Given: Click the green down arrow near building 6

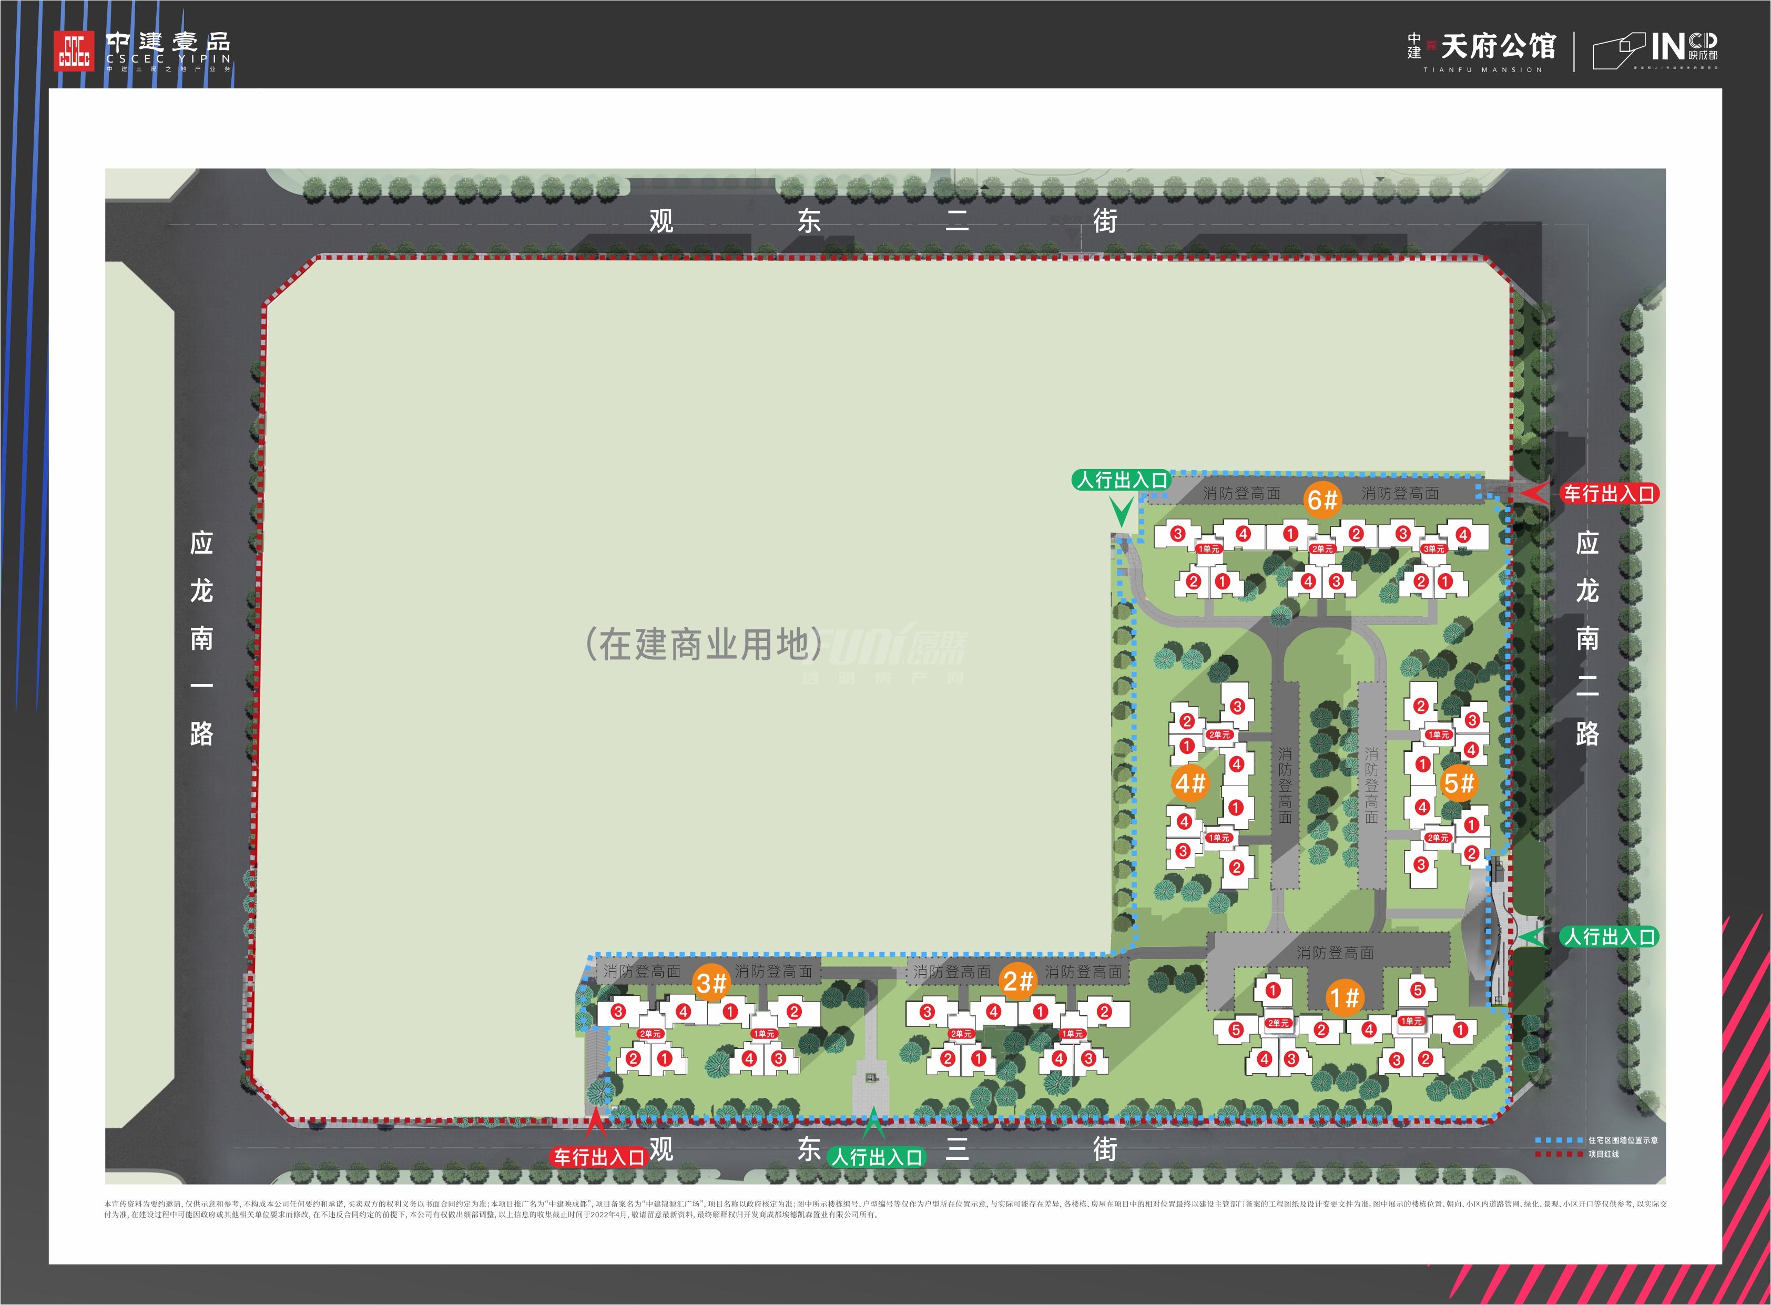Looking at the screenshot, I should 1121,511.
